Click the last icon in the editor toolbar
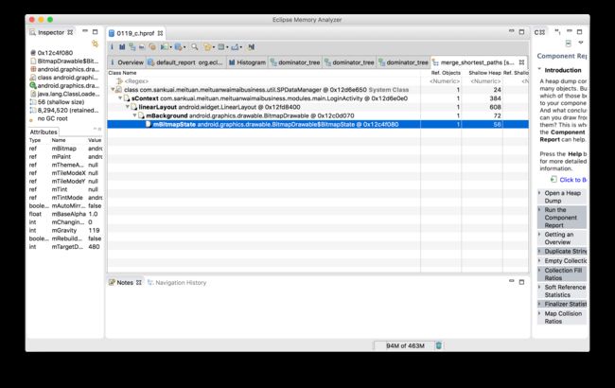Screen dimensions: 615x388 point(252,47)
